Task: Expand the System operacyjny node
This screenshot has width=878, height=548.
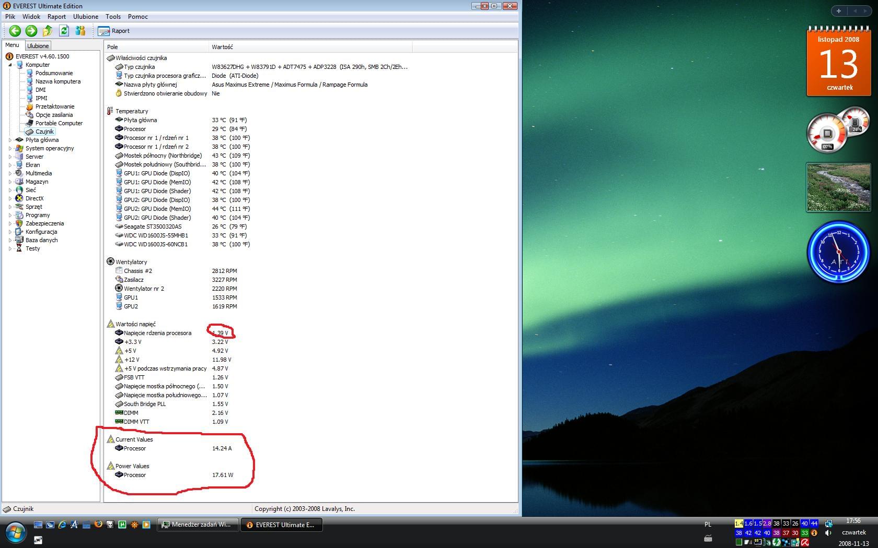Action: pyautogui.click(x=10, y=148)
